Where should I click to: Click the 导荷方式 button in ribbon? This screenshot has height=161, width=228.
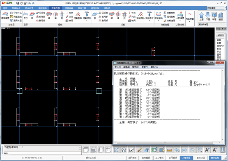(16, 13)
